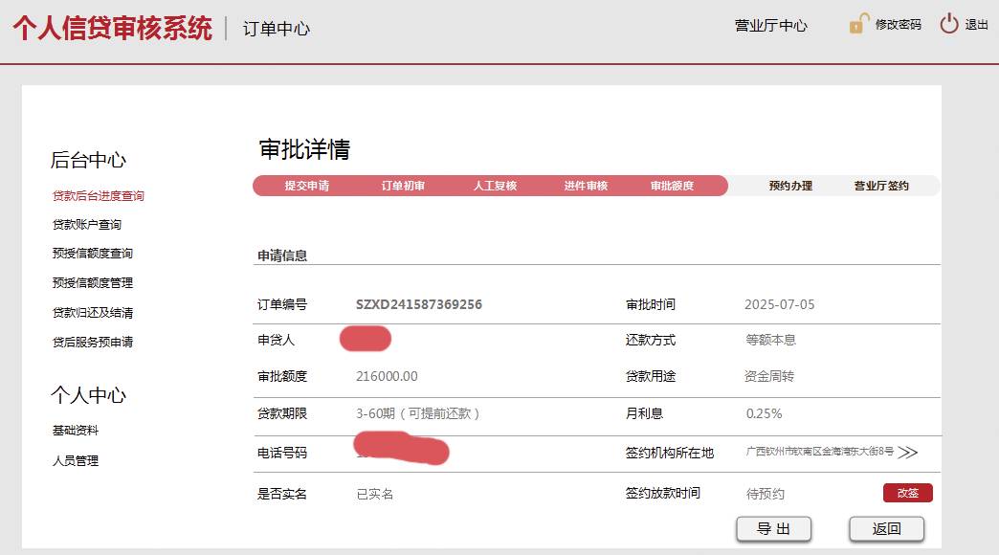The height and width of the screenshot is (555, 999).
Task: Click the 审批详情 page title
Action: [x=304, y=149]
